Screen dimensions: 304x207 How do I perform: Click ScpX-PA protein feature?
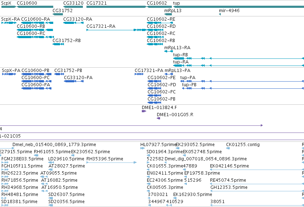(9, 74)
